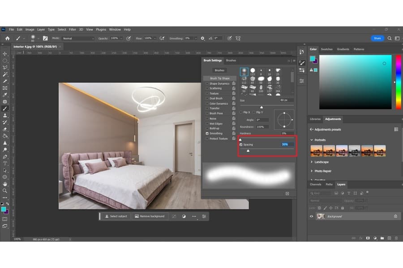Open the Filter menu

[x=73, y=29]
